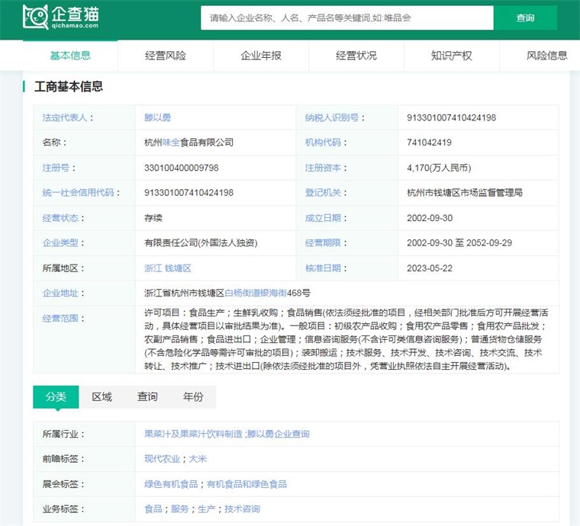Viewport: 580px width, 526px height.
Task: Click approval date 2023-05-22
Action: [430, 268]
